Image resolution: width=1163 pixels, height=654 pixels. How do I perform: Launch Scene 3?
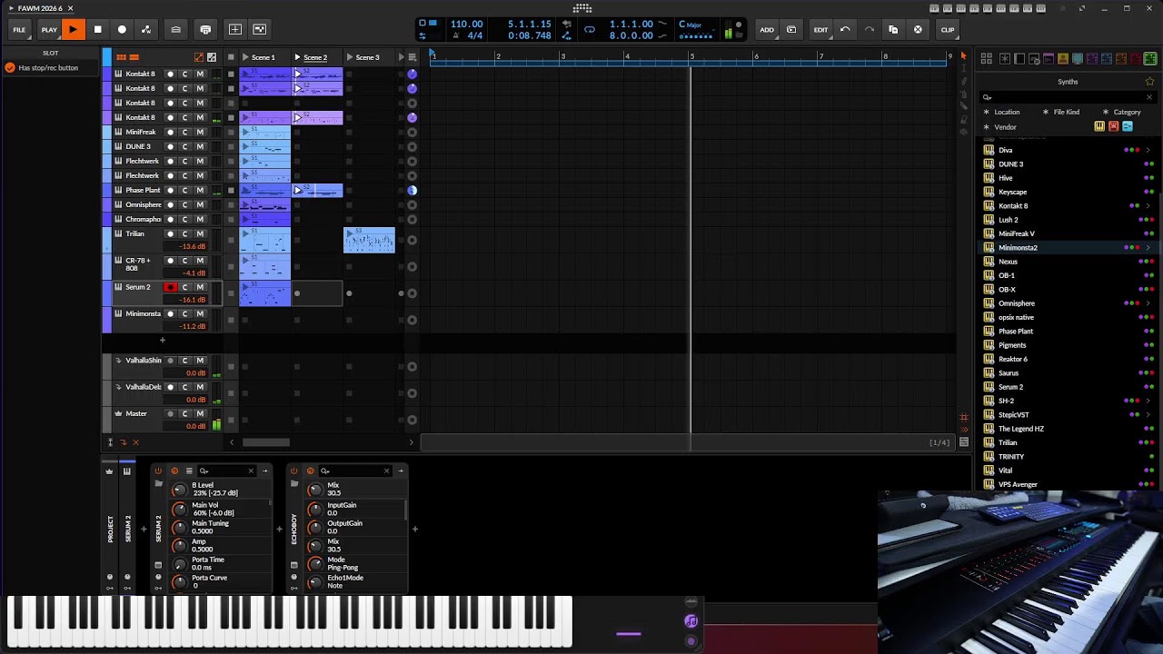350,57
